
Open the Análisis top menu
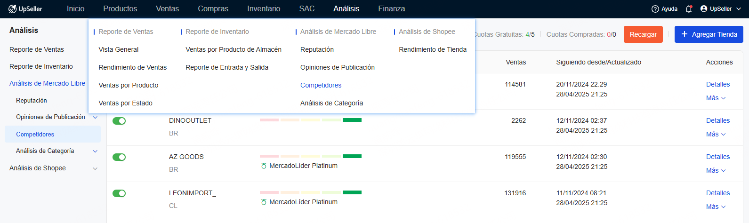tap(346, 8)
